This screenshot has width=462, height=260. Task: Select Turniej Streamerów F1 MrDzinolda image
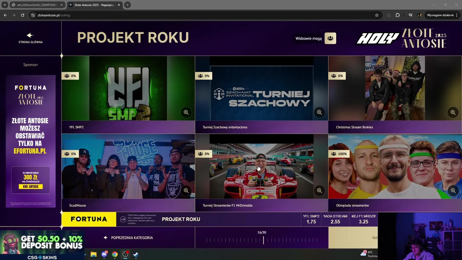(262, 166)
